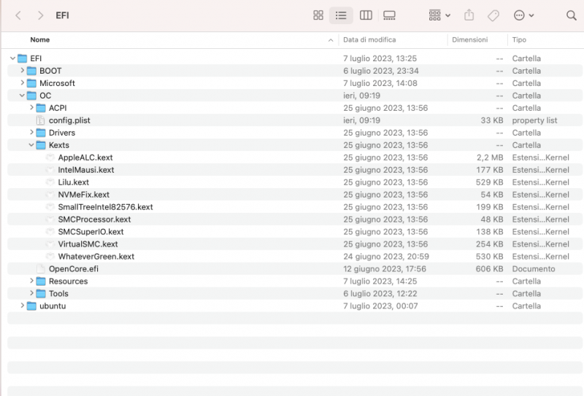Go forward with the right arrow
Screen dimensions: 584x396
[41, 15]
